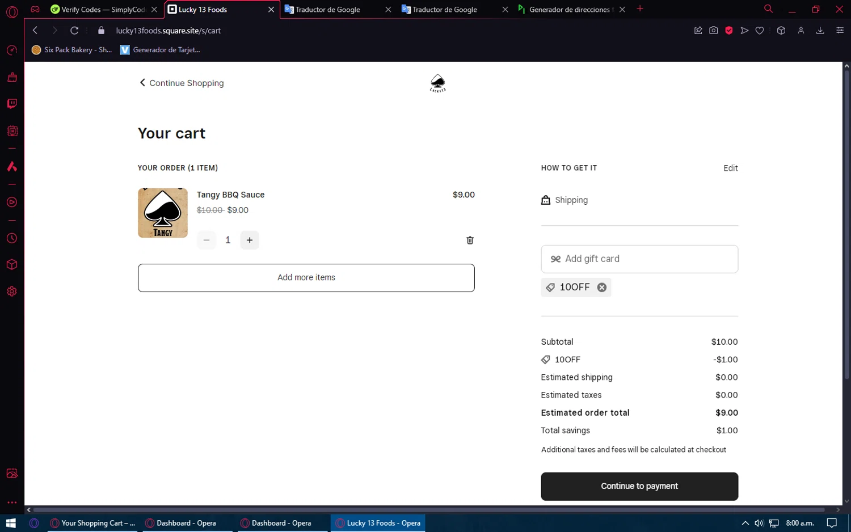Click the Tangy BBQ Sauce product name
The height and width of the screenshot is (532, 851).
click(x=231, y=195)
